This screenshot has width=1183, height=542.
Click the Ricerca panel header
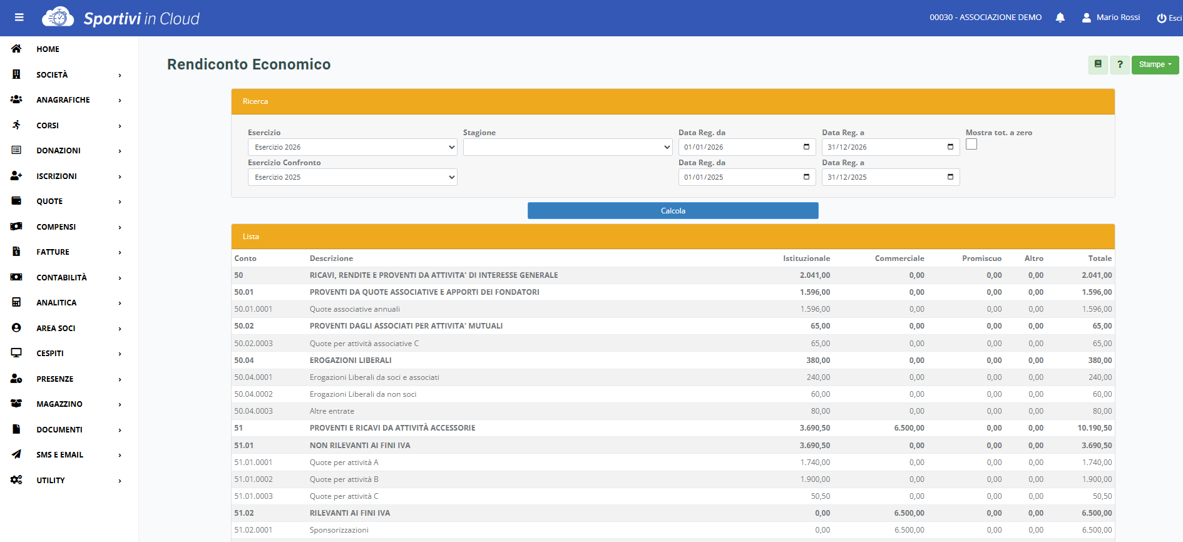coord(673,101)
